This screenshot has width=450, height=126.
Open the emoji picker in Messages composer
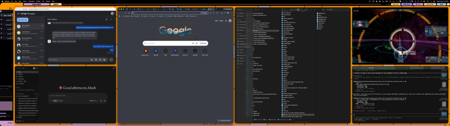click(92, 60)
